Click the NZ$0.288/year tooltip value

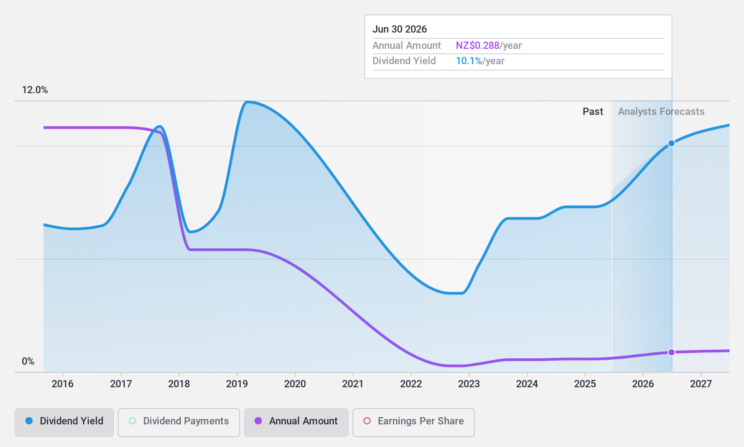click(x=488, y=46)
